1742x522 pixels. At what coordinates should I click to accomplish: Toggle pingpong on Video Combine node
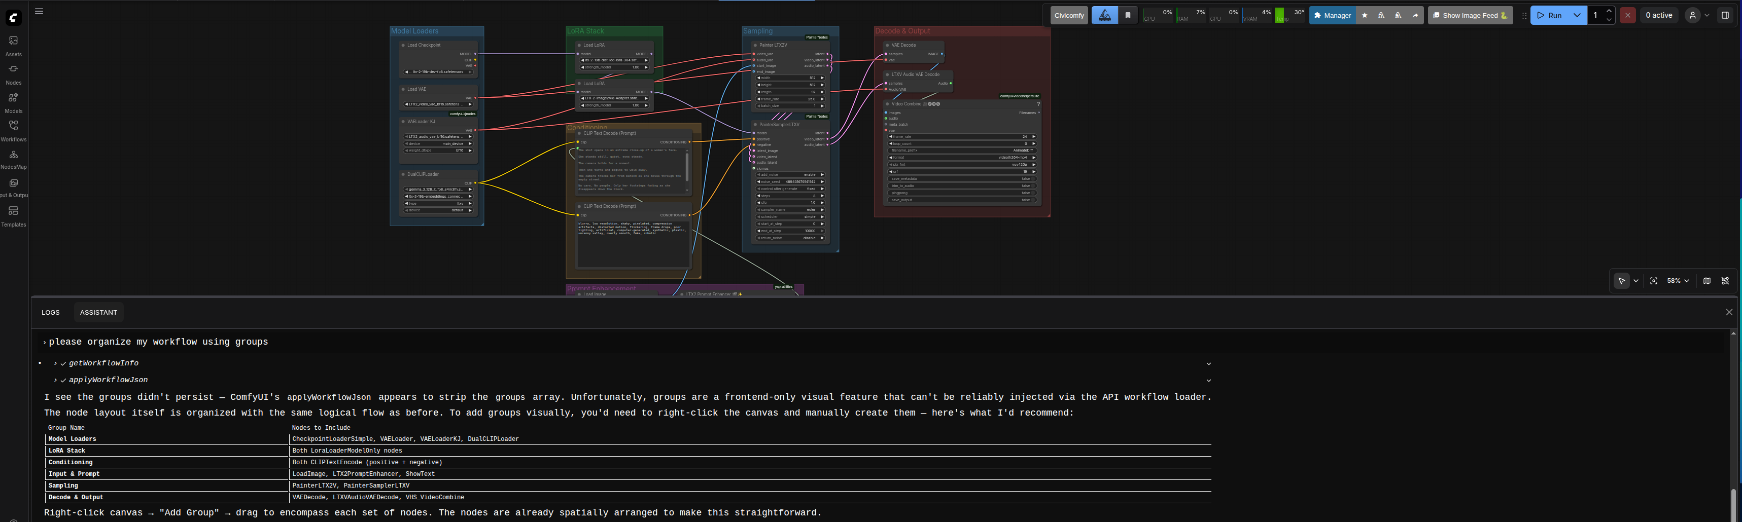coord(962,193)
